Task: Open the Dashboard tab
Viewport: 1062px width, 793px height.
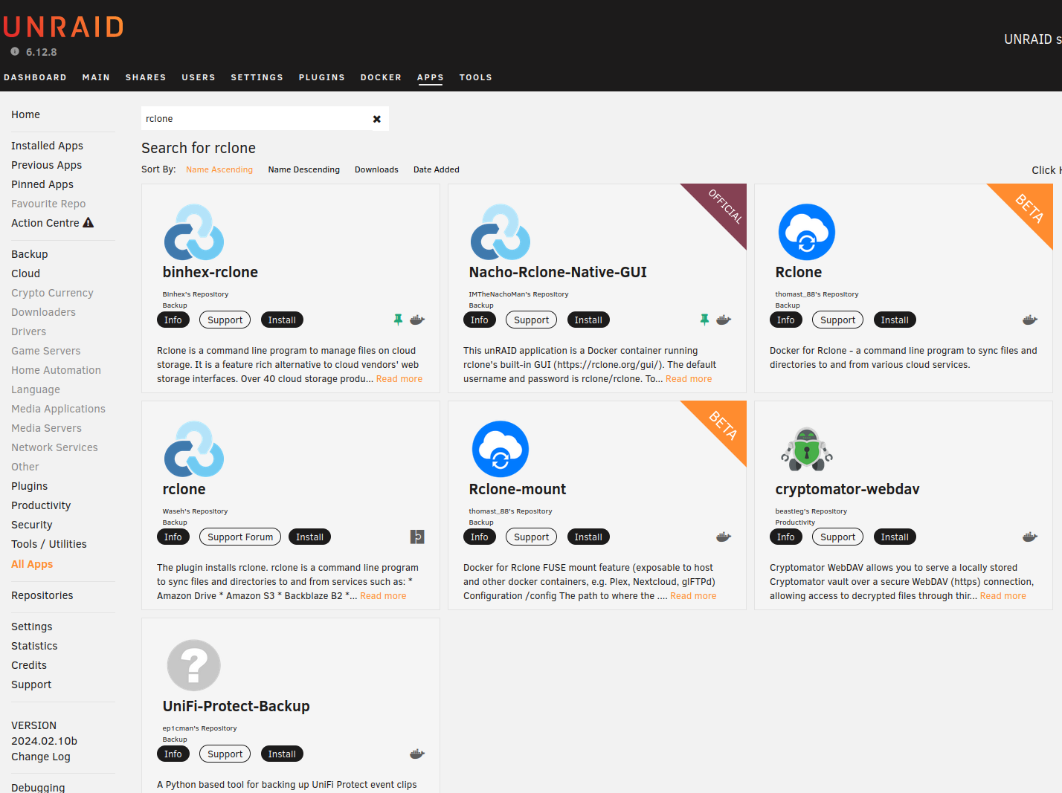Action: click(35, 77)
